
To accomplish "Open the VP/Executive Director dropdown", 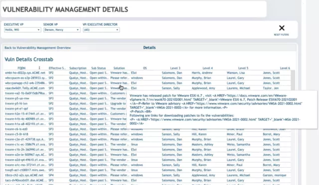I will pos(101,30).
